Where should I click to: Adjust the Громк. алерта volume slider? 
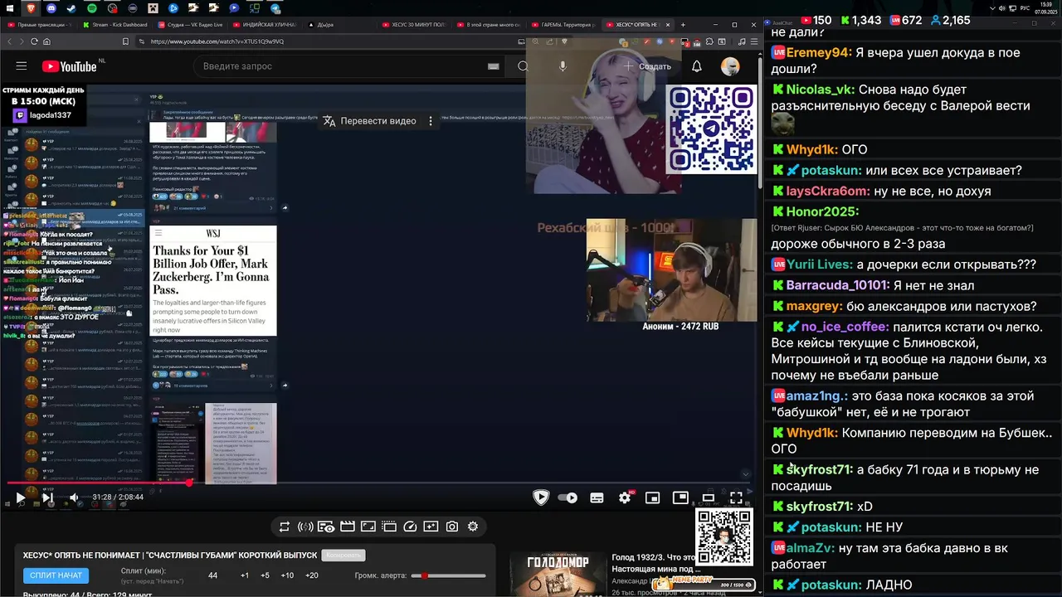tap(449, 575)
